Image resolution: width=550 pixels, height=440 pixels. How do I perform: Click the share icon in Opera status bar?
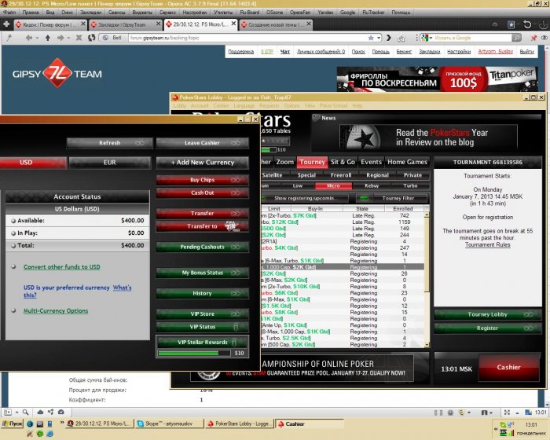51,412
